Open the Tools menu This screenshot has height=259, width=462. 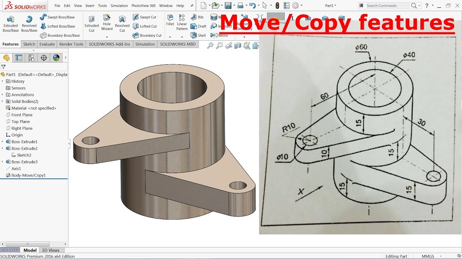tap(103, 6)
